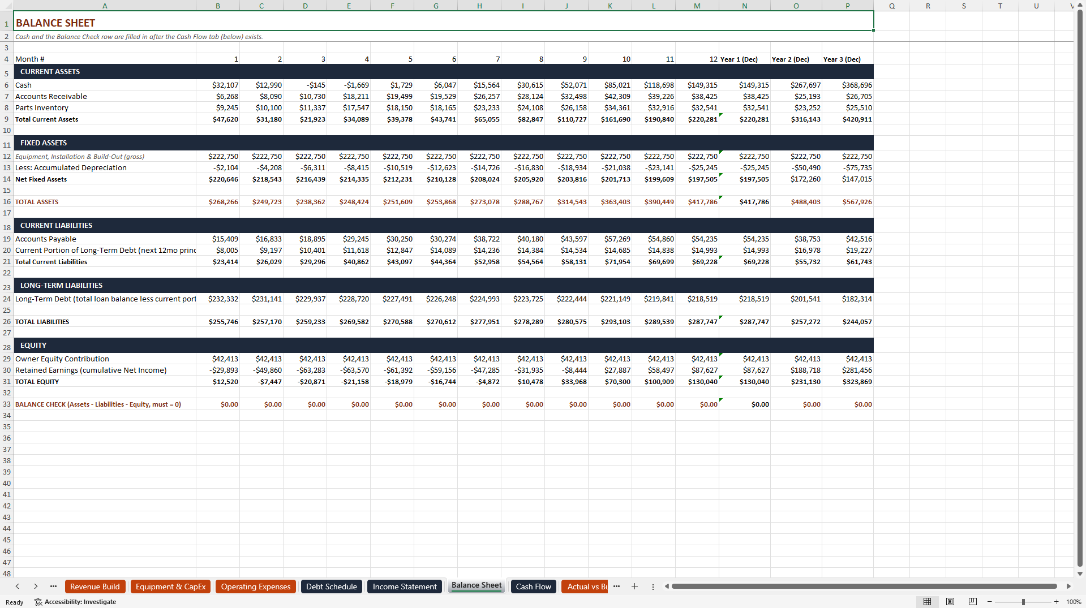Click vertical scrollbar up arrow
Image resolution: width=1086 pixels, height=608 pixels.
click(1080, 6)
